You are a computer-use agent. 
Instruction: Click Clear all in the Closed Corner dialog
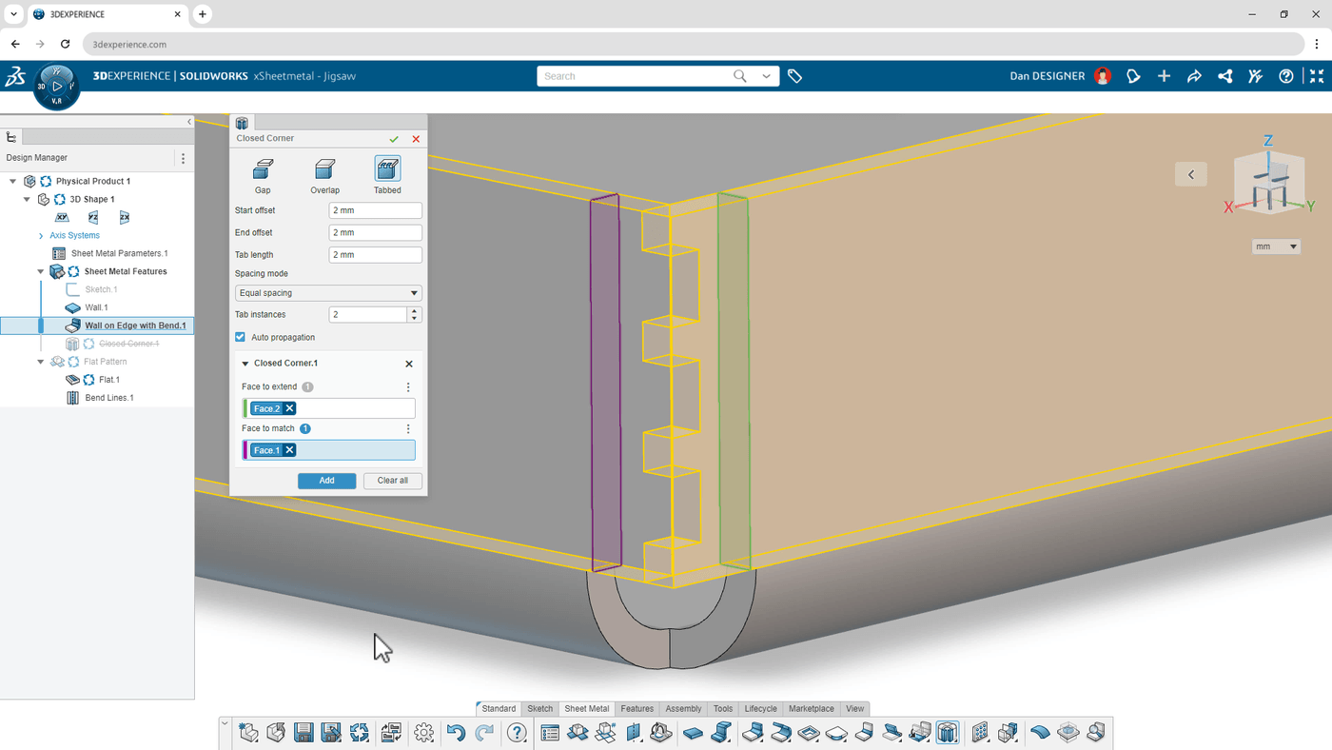392,481
